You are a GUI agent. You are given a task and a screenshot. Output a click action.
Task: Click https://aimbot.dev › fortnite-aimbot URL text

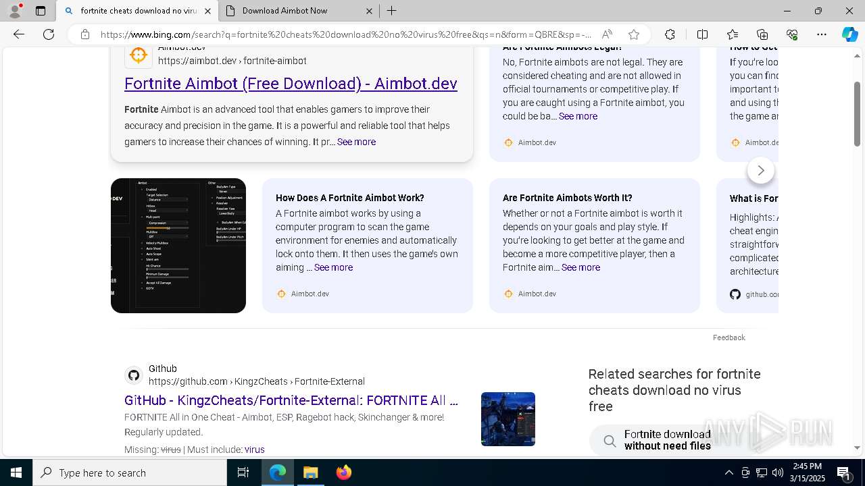tap(232, 61)
